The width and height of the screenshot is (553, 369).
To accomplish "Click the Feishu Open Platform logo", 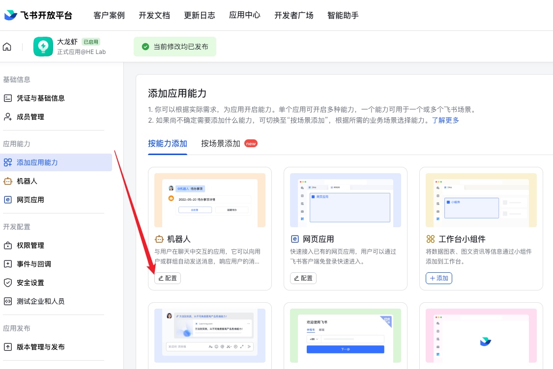I will (38, 15).
